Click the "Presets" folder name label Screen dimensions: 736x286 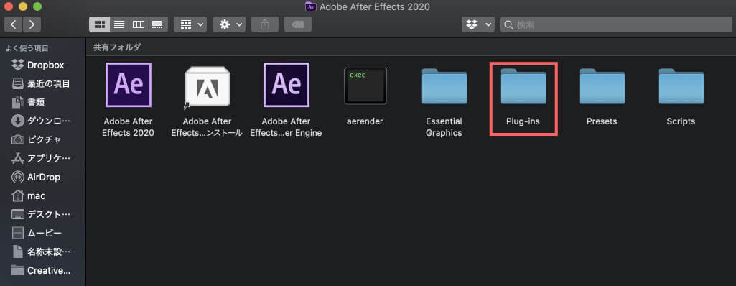(x=602, y=121)
